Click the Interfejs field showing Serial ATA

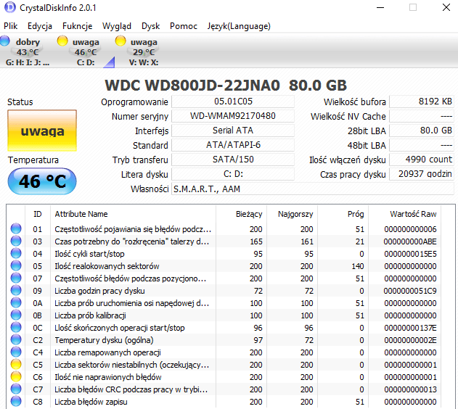[x=233, y=131]
